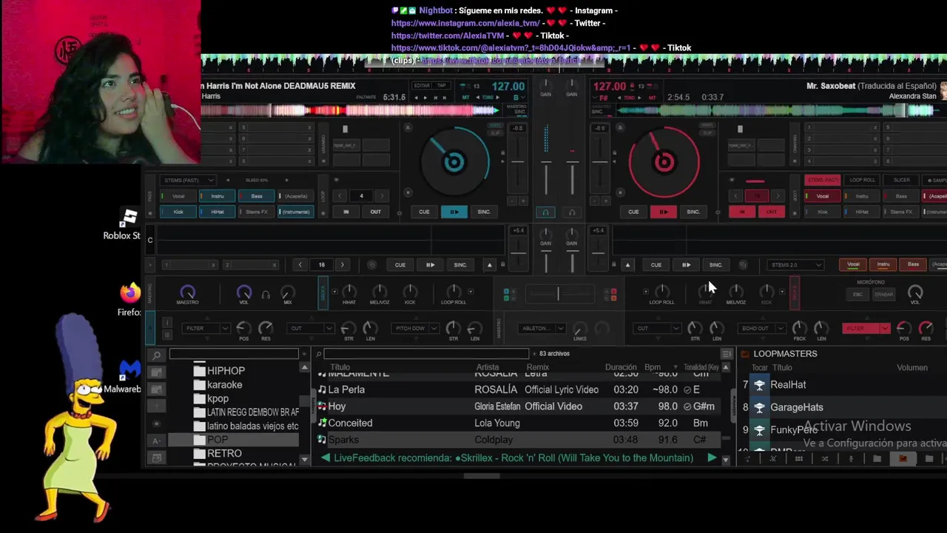Click the left KICK effect knob
Screen dimensions: 947x533
410,292
